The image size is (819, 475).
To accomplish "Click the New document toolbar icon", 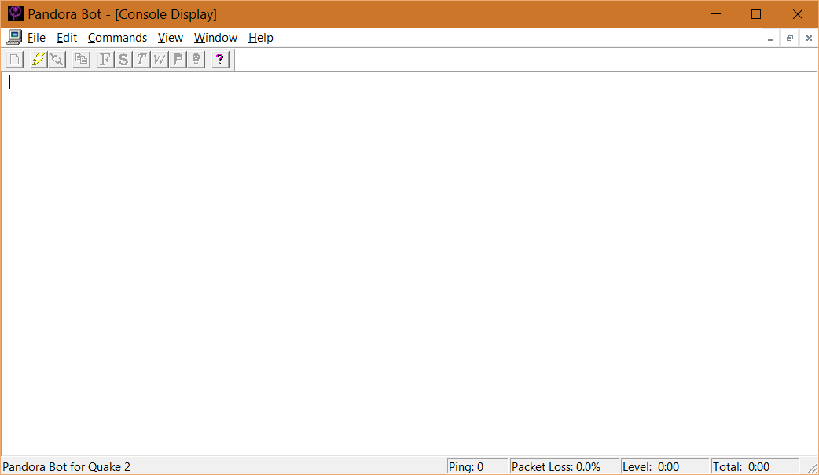I will [15, 60].
